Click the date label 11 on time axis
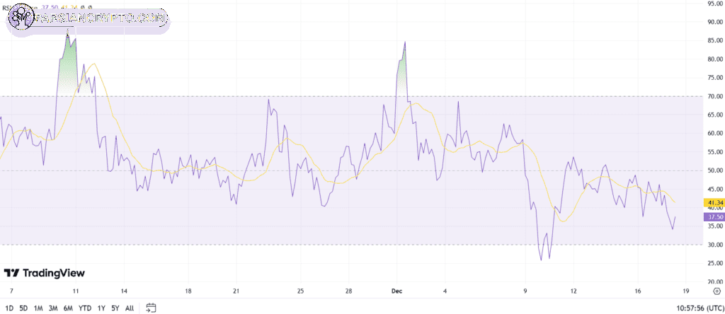The image size is (725, 314). coord(76,291)
